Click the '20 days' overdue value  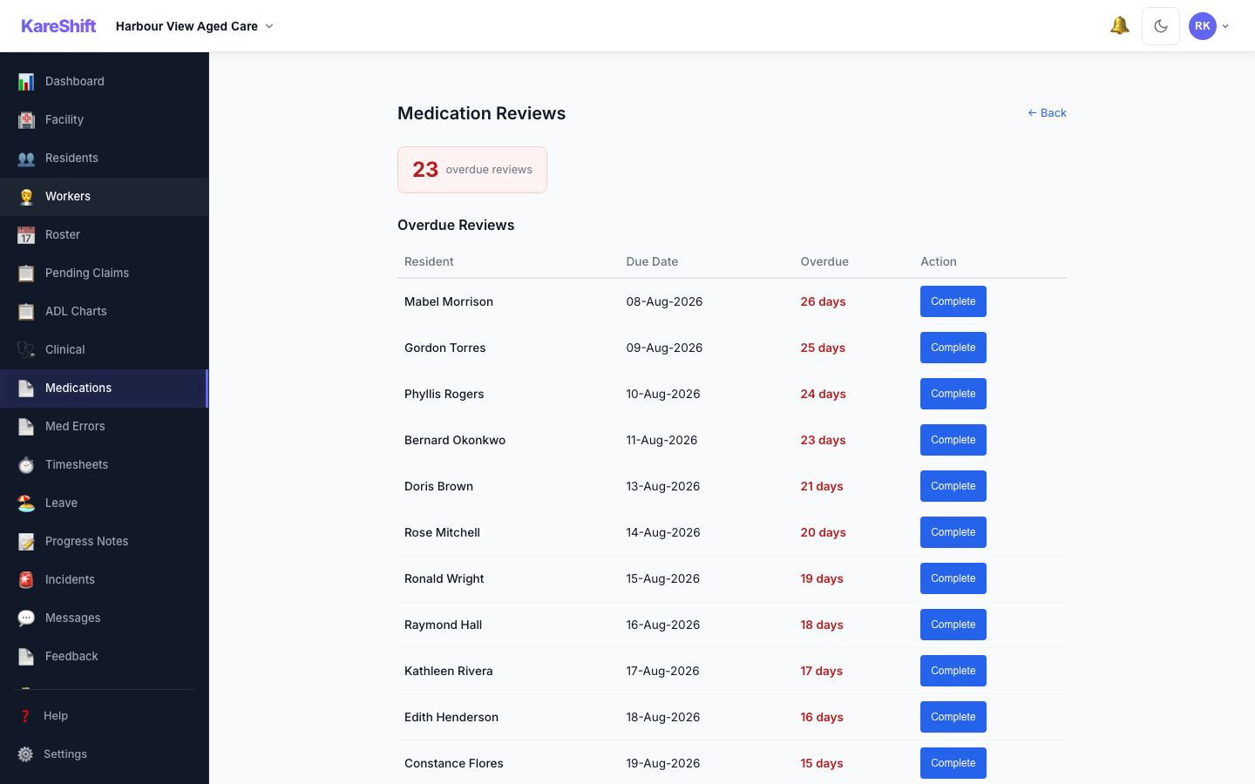823,532
